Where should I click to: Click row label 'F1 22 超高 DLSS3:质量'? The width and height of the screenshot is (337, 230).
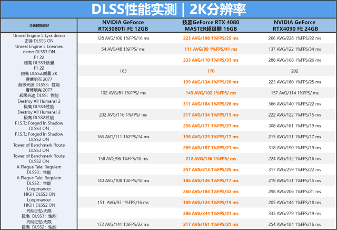(39, 60)
